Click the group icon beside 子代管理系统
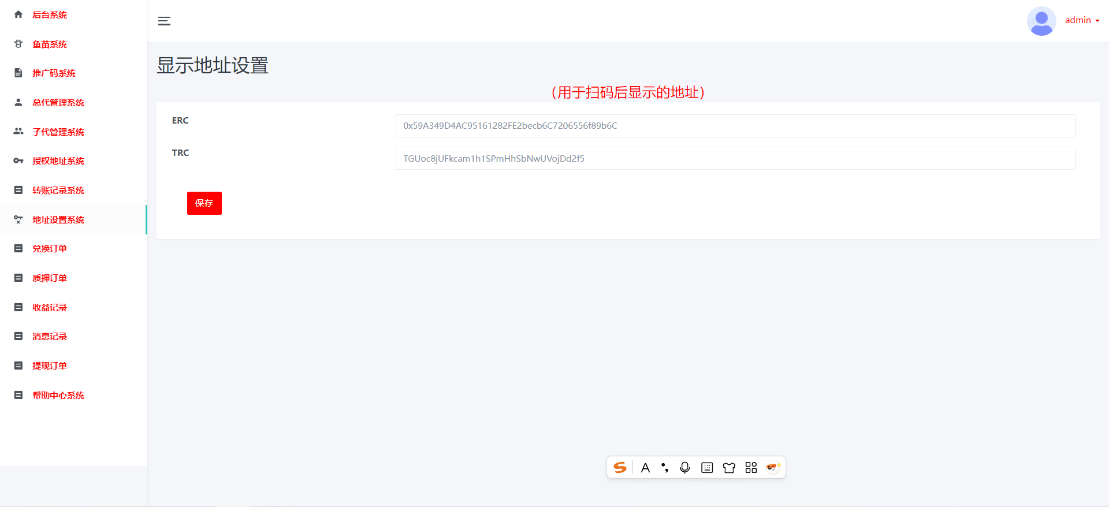This screenshot has height=507, width=1109. point(18,132)
